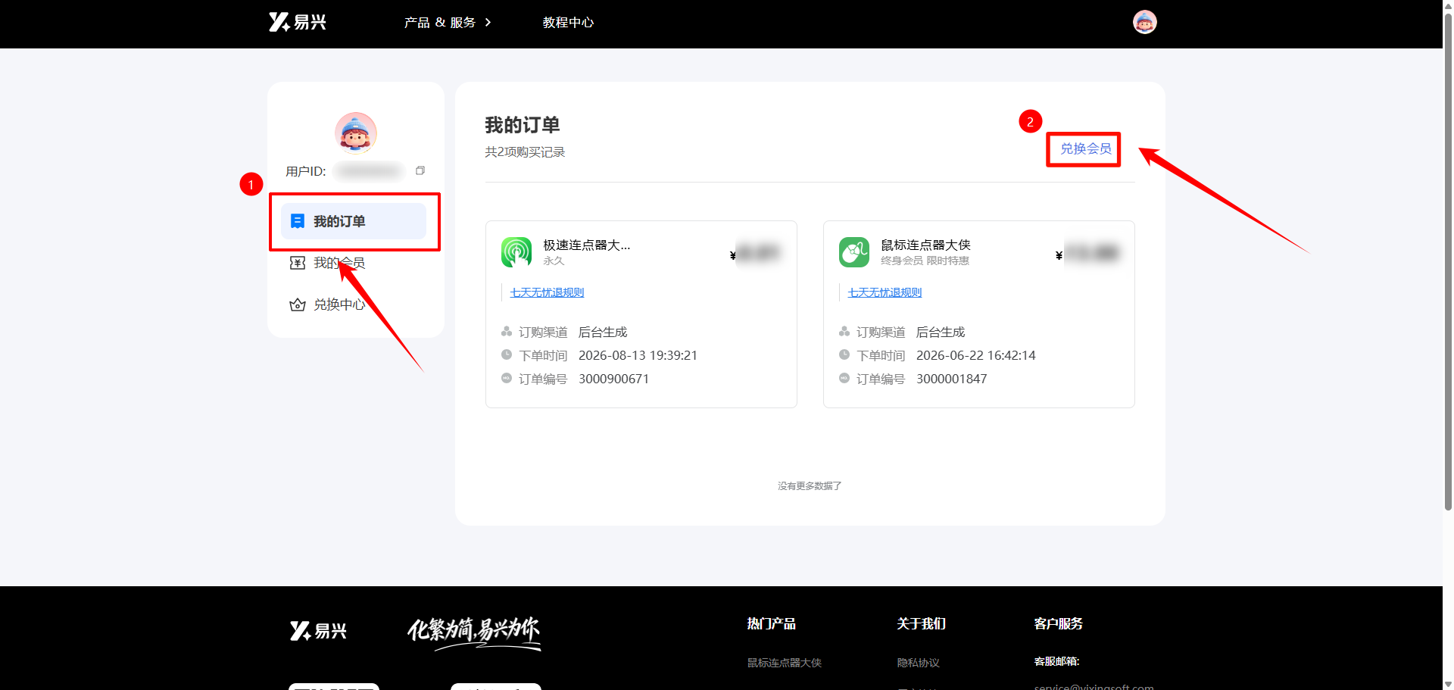The image size is (1454, 690).
Task: Click the 极速连点器大... order title
Action: coord(586,245)
